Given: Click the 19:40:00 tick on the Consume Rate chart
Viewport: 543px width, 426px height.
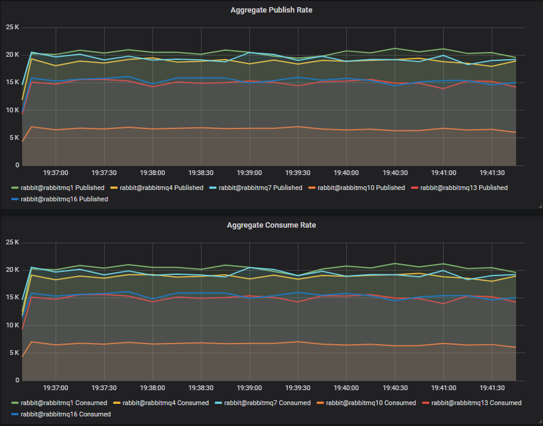Looking at the screenshot, I should point(346,388).
